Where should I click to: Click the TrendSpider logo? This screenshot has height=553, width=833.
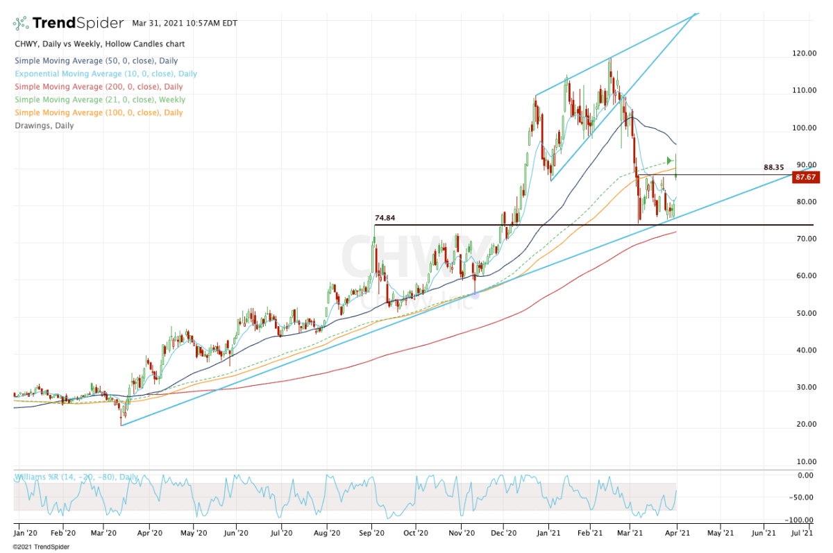coord(68,24)
